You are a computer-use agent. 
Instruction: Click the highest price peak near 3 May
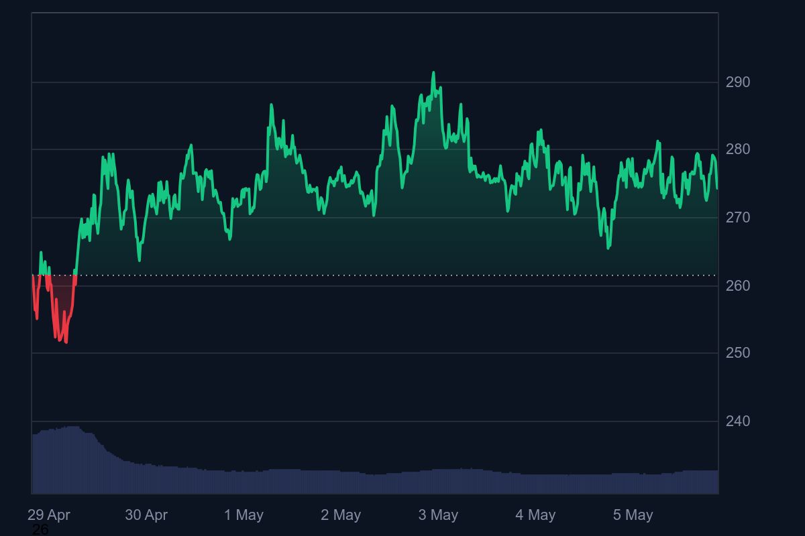tap(433, 72)
